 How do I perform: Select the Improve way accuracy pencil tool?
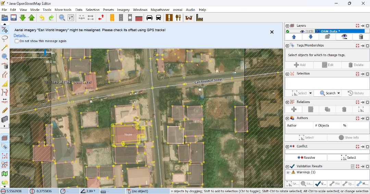tap(4, 110)
